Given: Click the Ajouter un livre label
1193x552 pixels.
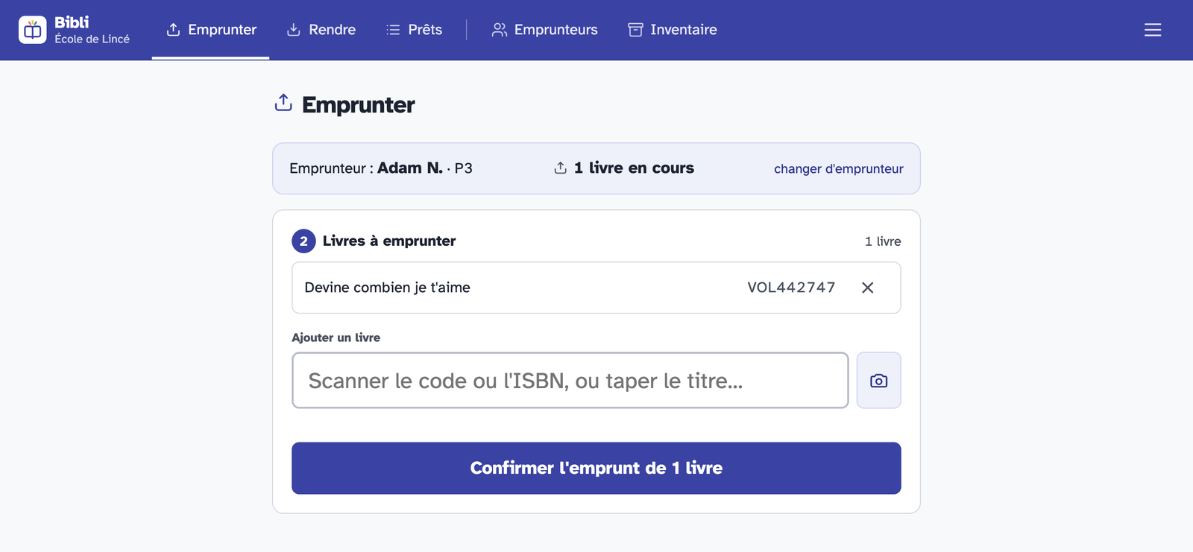Looking at the screenshot, I should pyautogui.click(x=336, y=337).
